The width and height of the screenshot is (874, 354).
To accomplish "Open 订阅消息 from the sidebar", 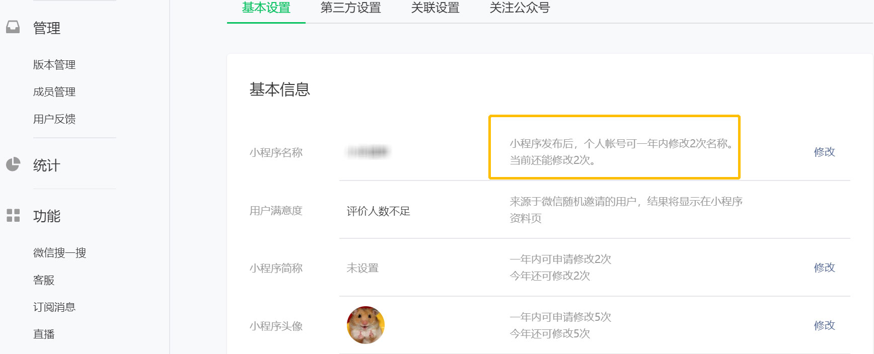I will pos(54,307).
